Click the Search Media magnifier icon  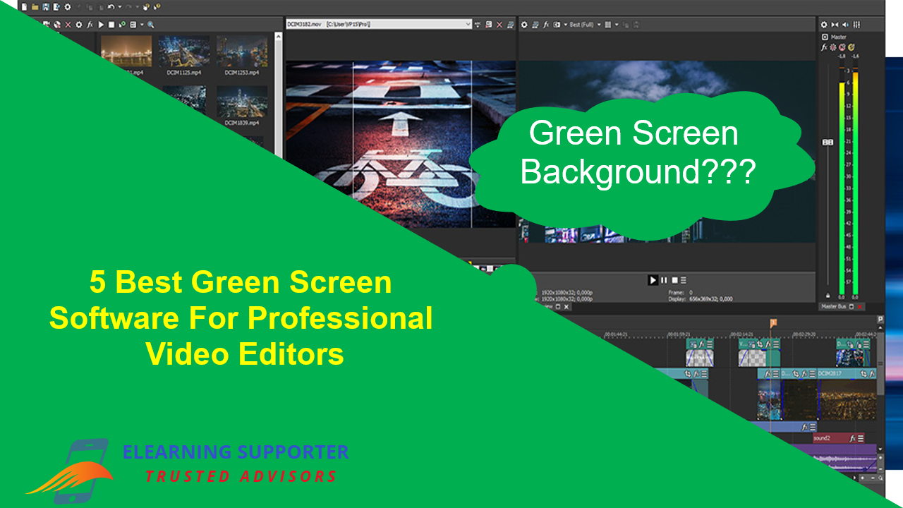tap(150, 24)
